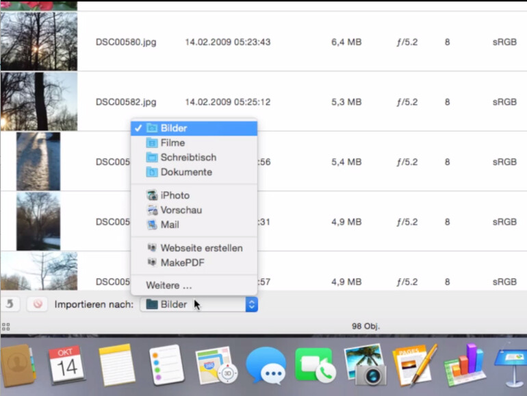This screenshot has width=527, height=396.
Task: Open Messages from the Dock
Action: [266, 366]
